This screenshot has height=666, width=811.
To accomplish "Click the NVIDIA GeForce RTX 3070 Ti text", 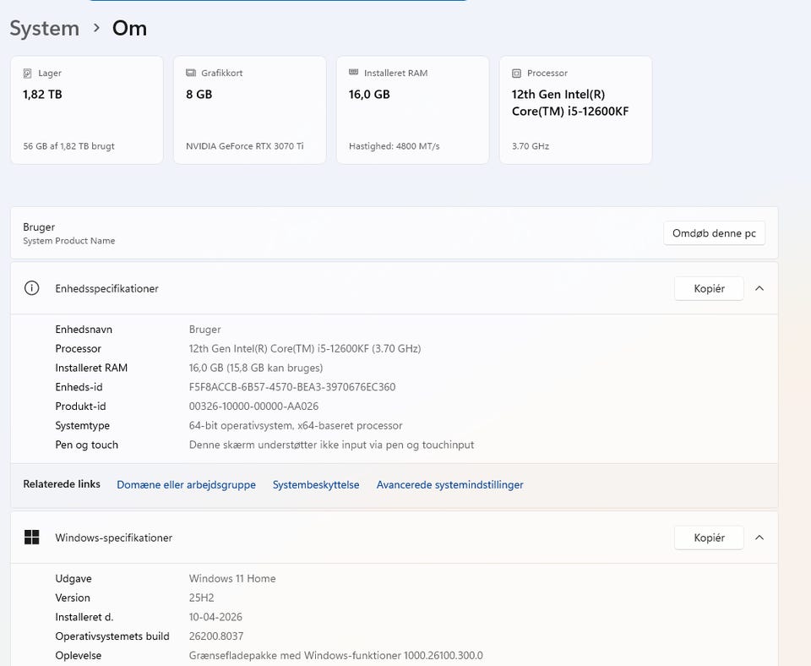I will pos(244,146).
